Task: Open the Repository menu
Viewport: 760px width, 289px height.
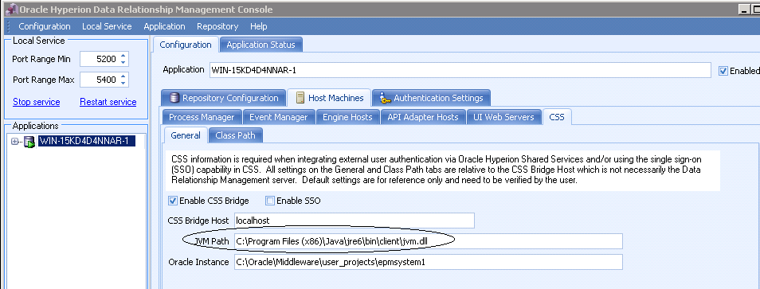Action: [x=217, y=26]
